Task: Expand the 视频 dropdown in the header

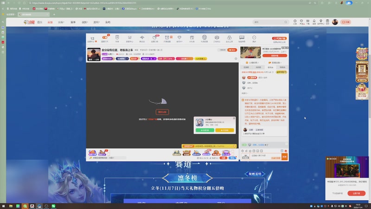Action: tap(85, 22)
